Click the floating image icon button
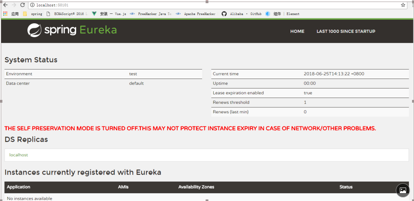This screenshot has height=201, width=414. (403, 190)
